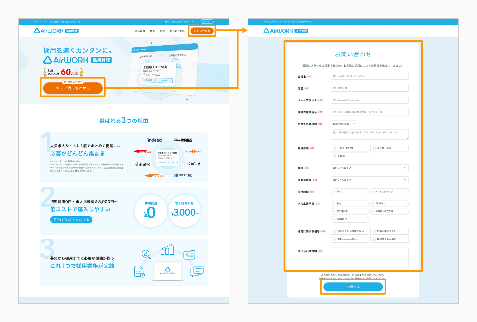Open the 機能 menu item

152,31
